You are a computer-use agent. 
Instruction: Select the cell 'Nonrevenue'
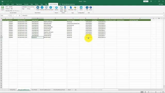coord(73,25)
